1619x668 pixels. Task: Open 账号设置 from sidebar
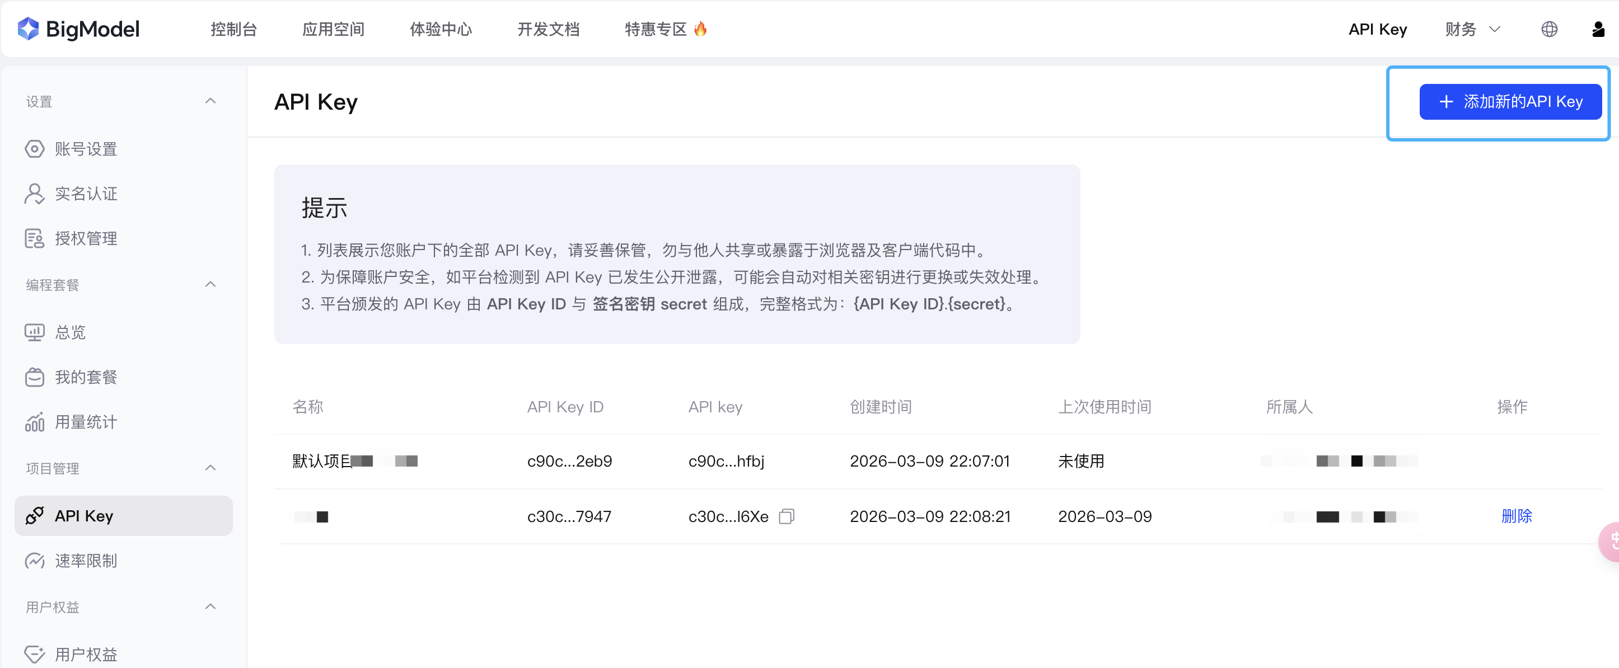click(x=86, y=149)
